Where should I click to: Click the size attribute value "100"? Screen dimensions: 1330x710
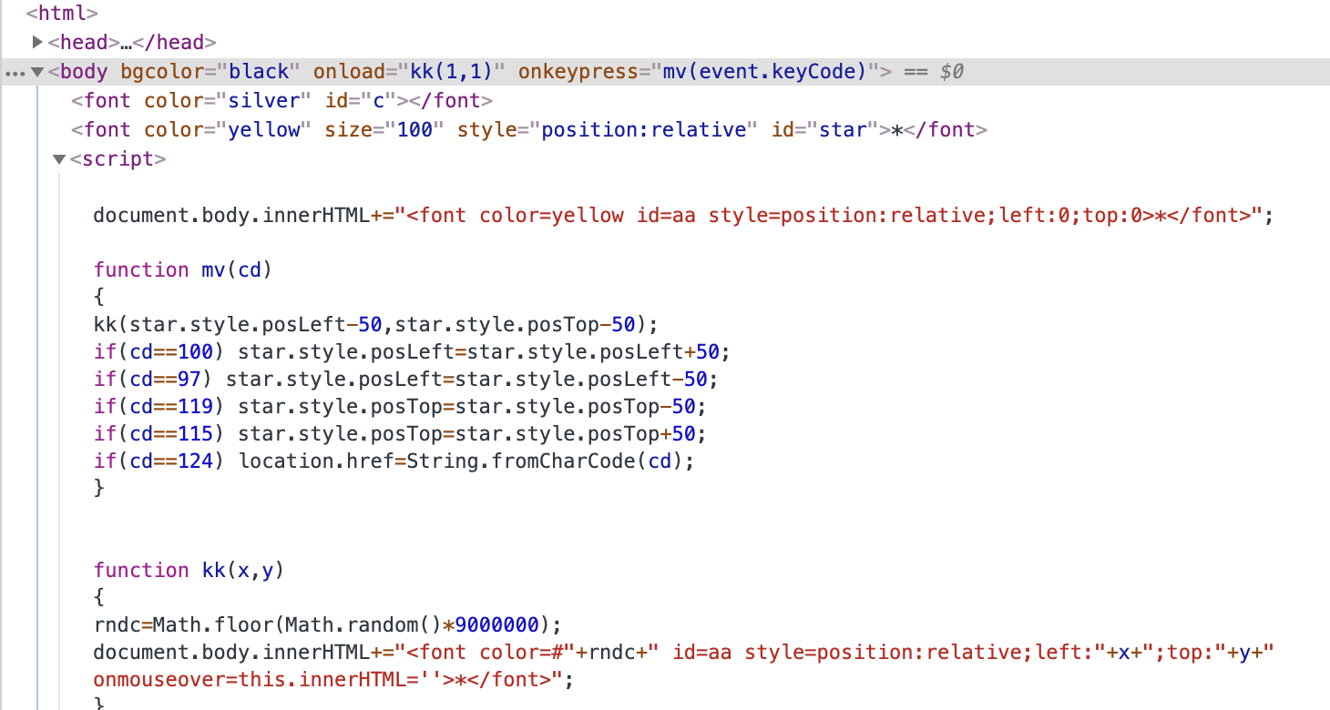(414, 129)
